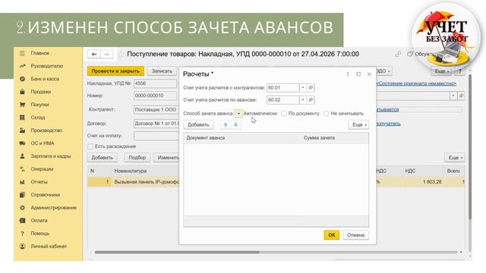
Task: Go back with the left arrow button
Action: (x=94, y=54)
